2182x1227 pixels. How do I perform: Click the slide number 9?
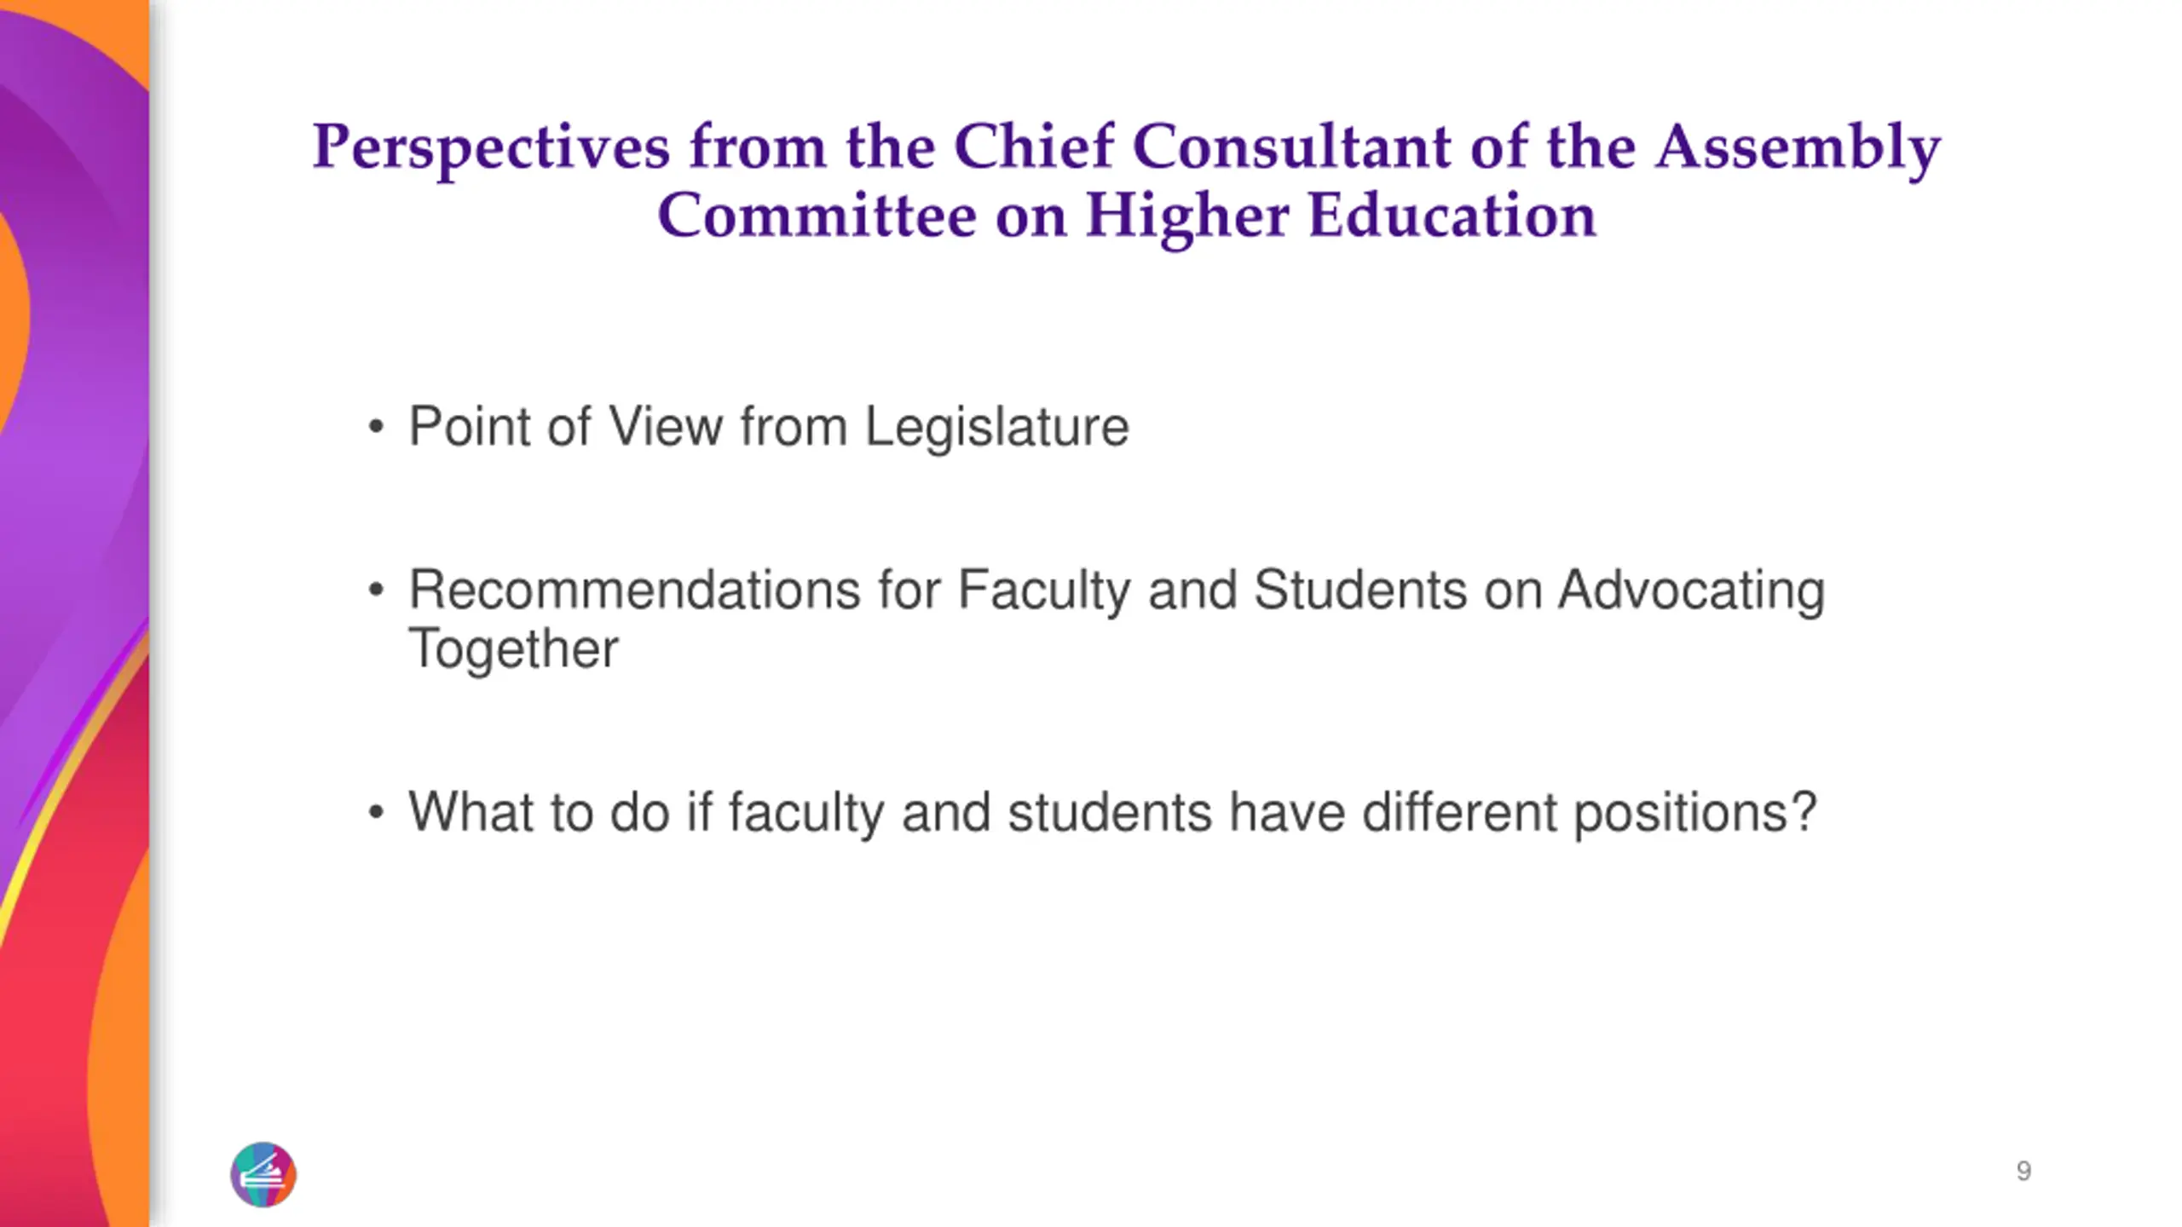coord(2023,1171)
